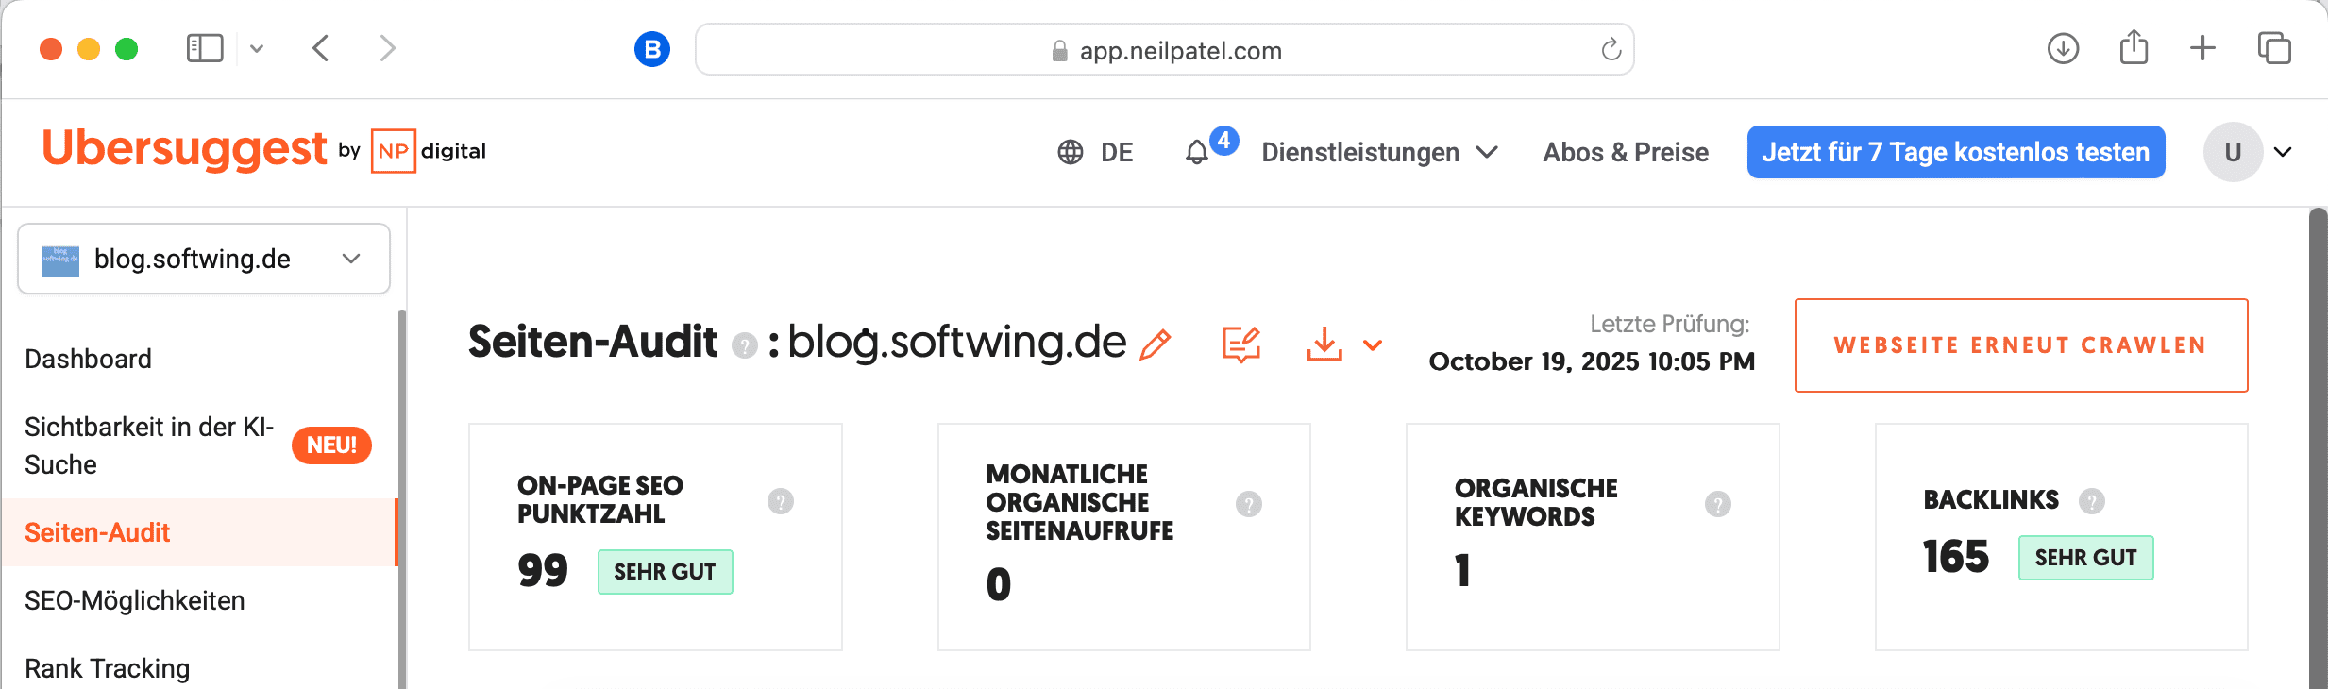The width and height of the screenshot is (2328, 689).
Task: Click the Safari page reload icon
Action: [x=1611, y=49]
